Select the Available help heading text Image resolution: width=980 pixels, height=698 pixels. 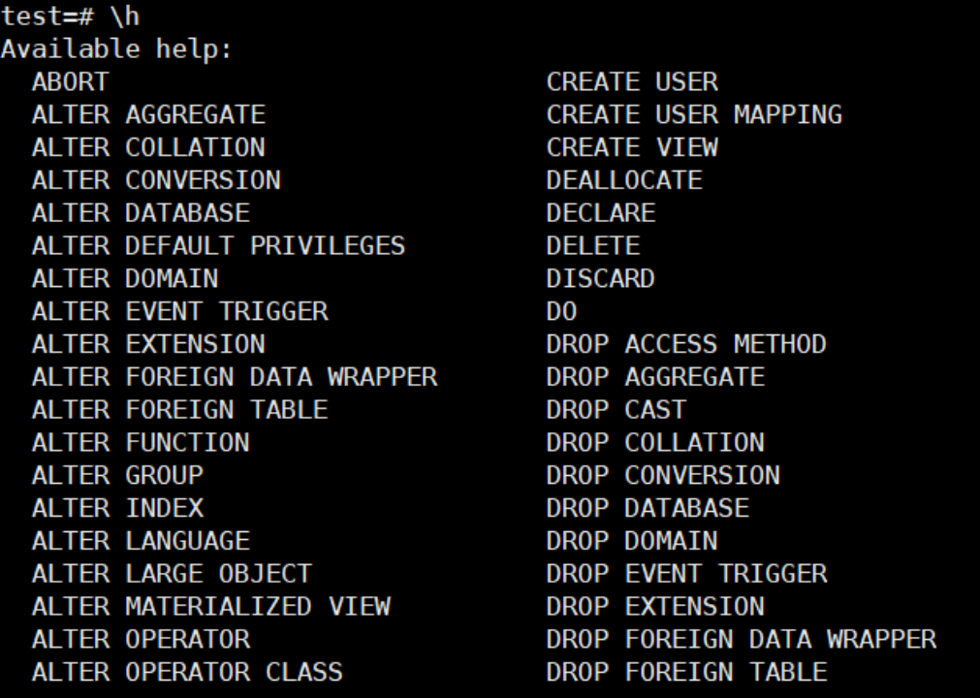click(x=117, y=49)
